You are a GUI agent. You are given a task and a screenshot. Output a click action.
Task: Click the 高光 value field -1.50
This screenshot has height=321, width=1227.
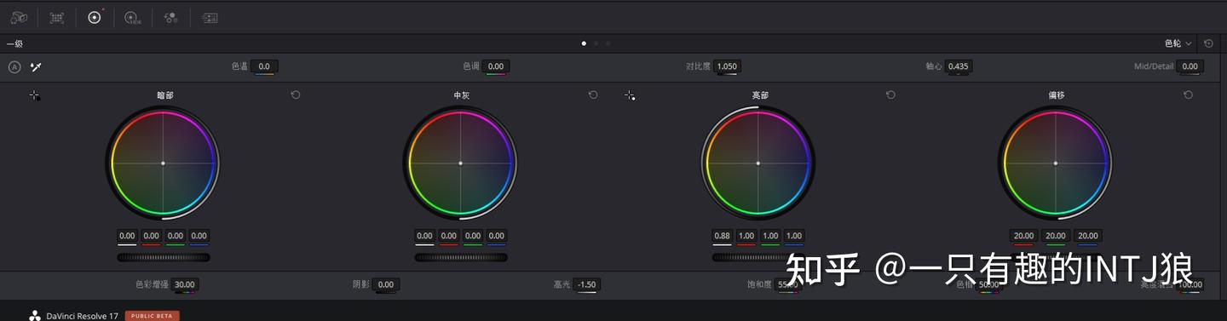[x=586, y=284]
